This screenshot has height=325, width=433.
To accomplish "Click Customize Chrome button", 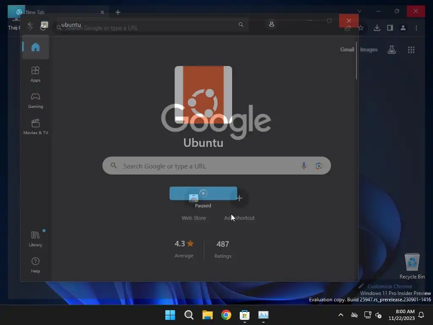I will (x=386, y=286).
